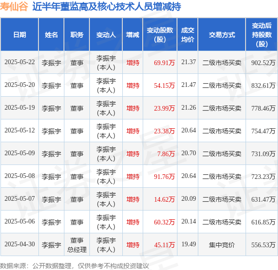Click the average price 20.14
This screenshot has height=270, width=278.
[x=189, y=222]
